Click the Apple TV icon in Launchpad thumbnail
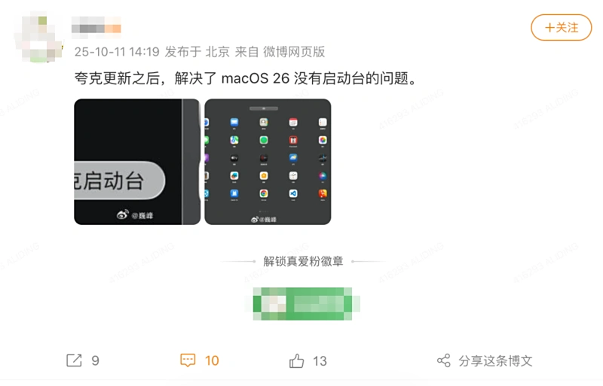Viewport: 603px width, 386px height. pyautogui.click(x=234, y=158)
